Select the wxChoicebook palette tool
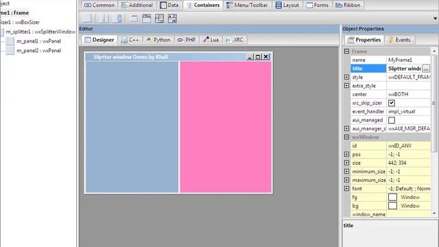 (x=172, y=19)
